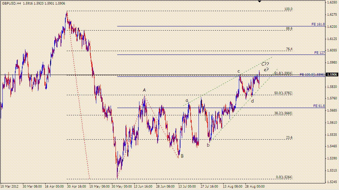Click the 13 Jun 16:00 date label
This screenshot has height=190, width=339.
coord(144,186)
